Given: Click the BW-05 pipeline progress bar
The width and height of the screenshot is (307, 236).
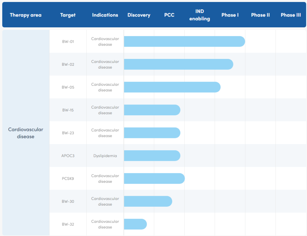Looking at the screenshot, I should [172, 87].
